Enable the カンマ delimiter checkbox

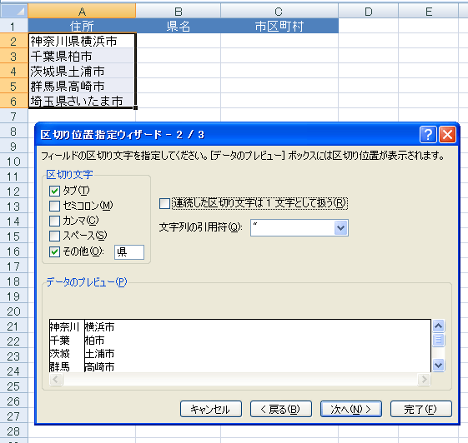(54, 221)
